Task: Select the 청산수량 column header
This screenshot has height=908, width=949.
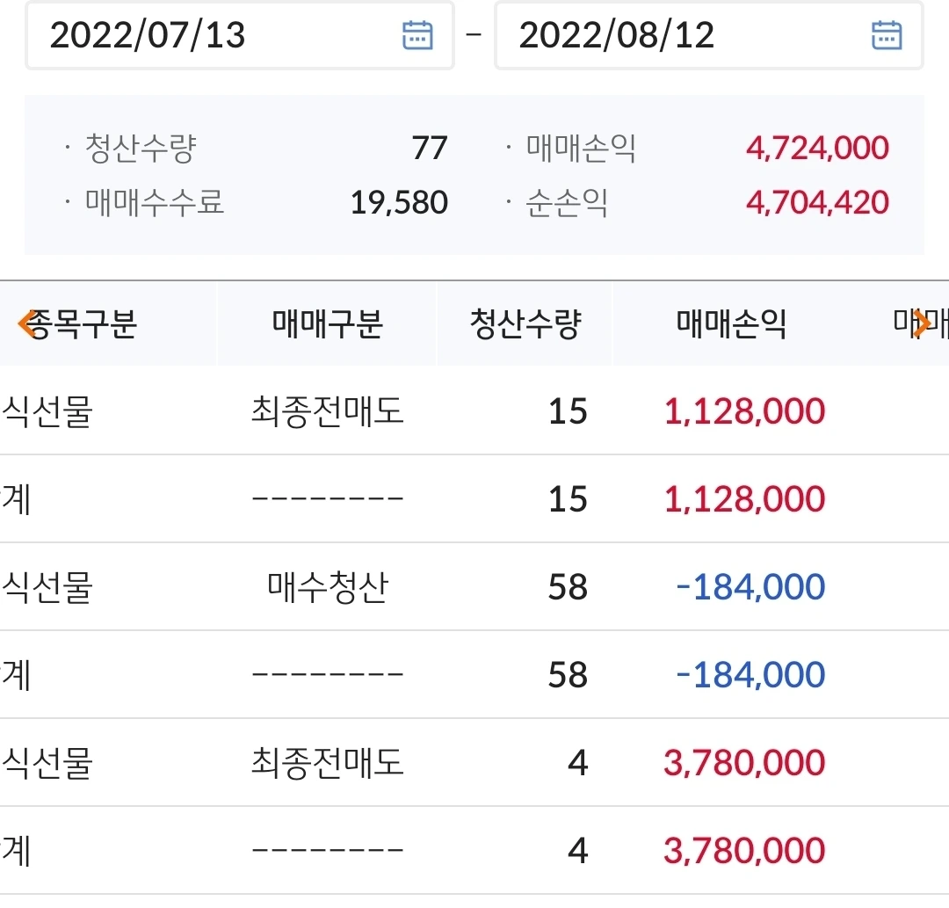Action: pyautogui.click(x=525, y=323)
